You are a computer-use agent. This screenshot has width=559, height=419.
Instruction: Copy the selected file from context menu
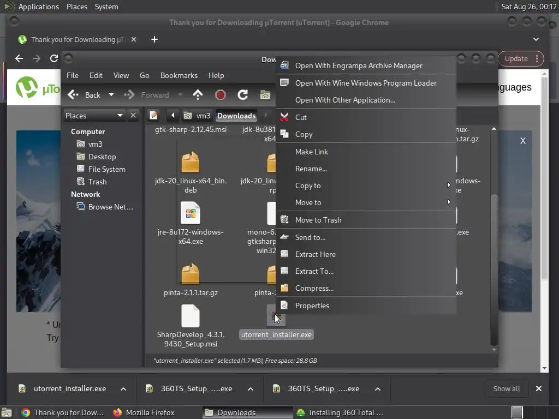[x=366, y=134]
